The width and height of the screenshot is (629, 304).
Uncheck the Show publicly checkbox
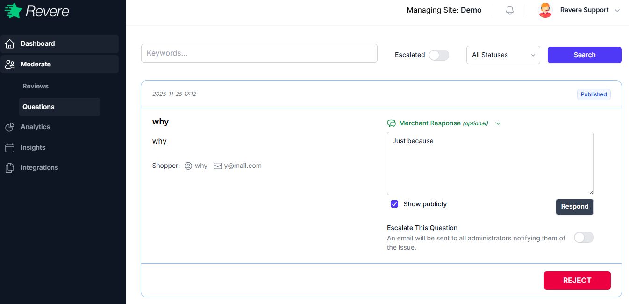(x=394, y=204)
